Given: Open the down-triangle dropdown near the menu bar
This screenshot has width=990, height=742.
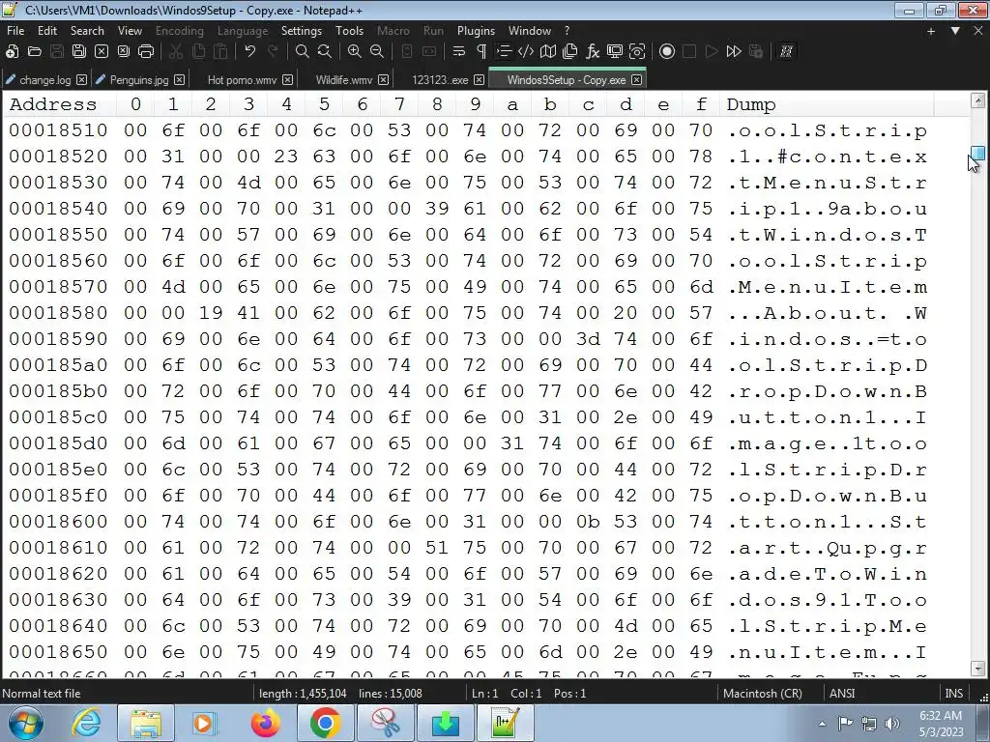Looking at the screenshot, I should pyautogui.click(x=955, y=31).
